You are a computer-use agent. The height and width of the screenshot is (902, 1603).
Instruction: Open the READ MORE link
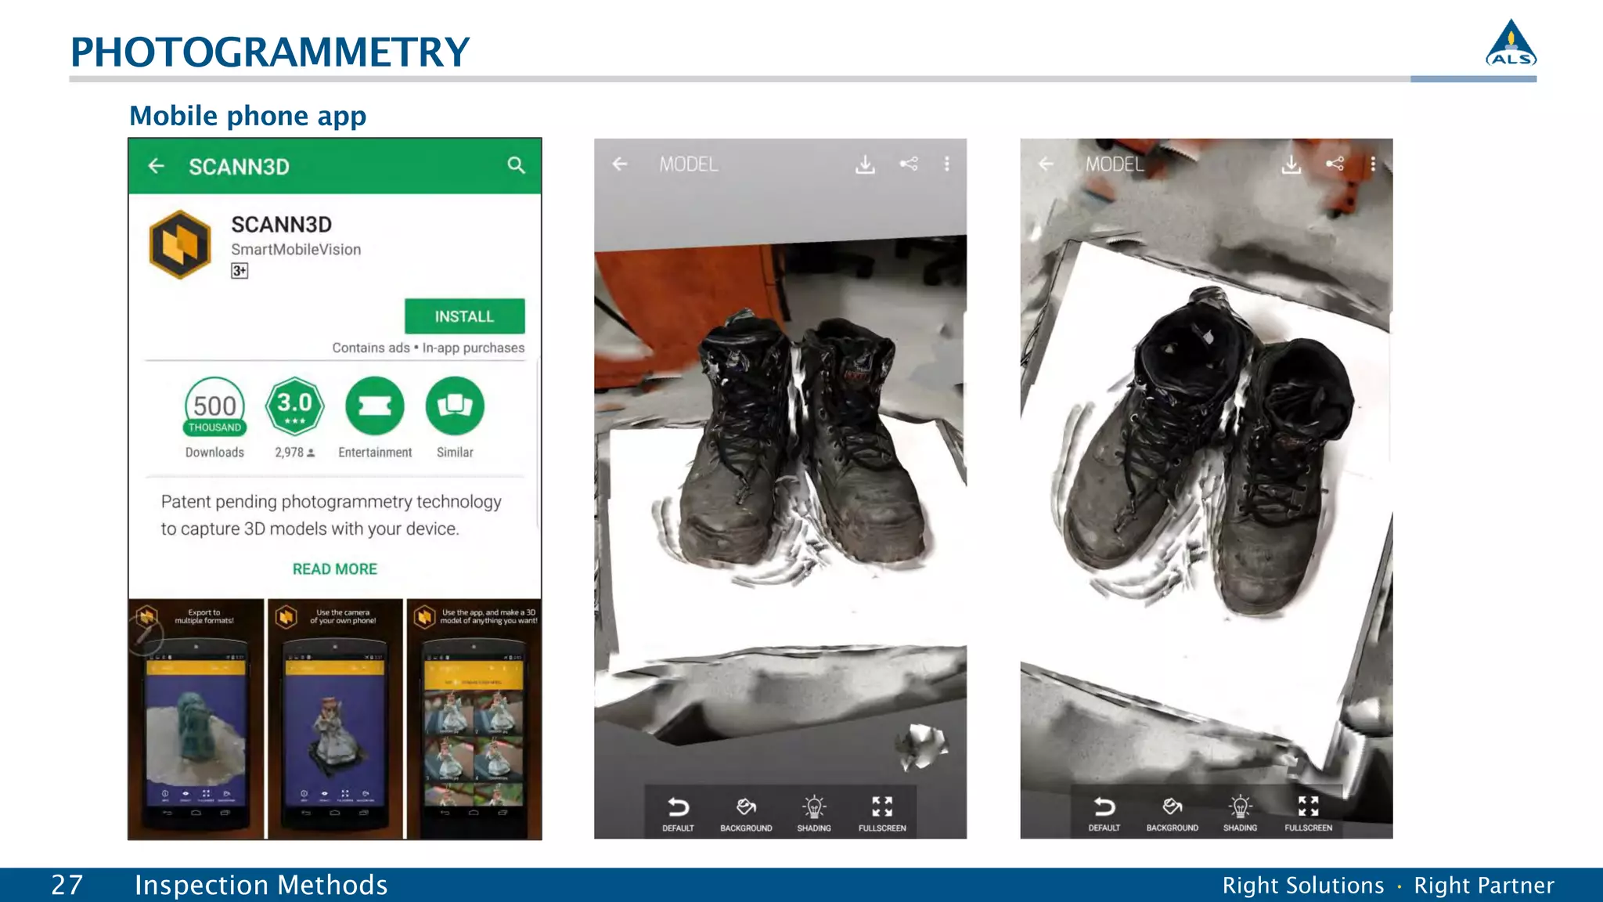pyautogui.click(x=334, y=569)
